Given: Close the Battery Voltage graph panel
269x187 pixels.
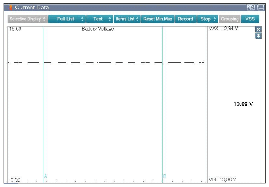Looking at the screenshot, I should [x=258, y=29].
